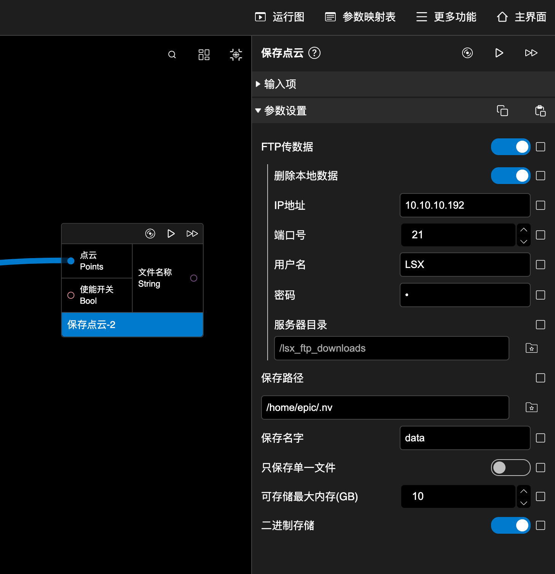
Task: Disable the FTP传数据 toggle
Action: tap(510, 147)
